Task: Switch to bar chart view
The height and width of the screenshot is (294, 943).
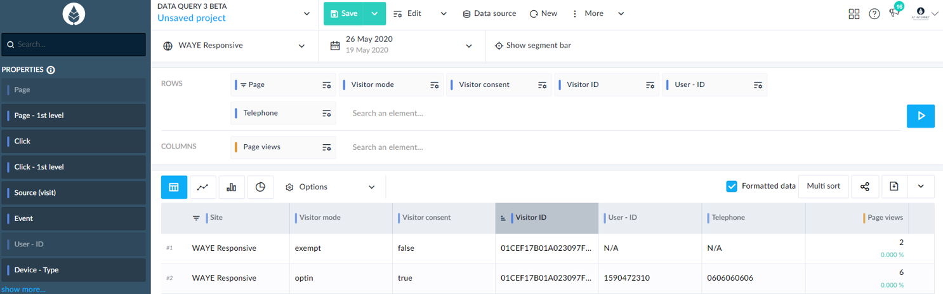Action: click(232, 187)
